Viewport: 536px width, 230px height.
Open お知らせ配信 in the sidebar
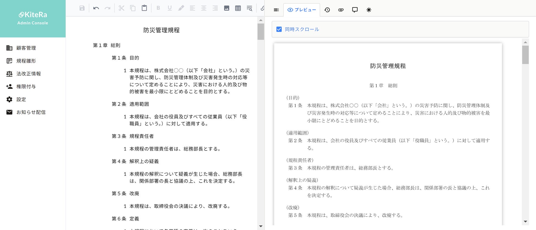tap(31, 112)
